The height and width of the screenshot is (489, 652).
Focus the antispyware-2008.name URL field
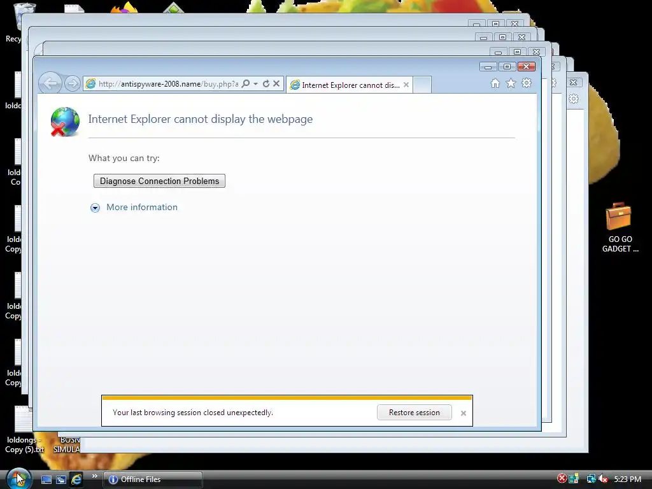tap(168, 84)
